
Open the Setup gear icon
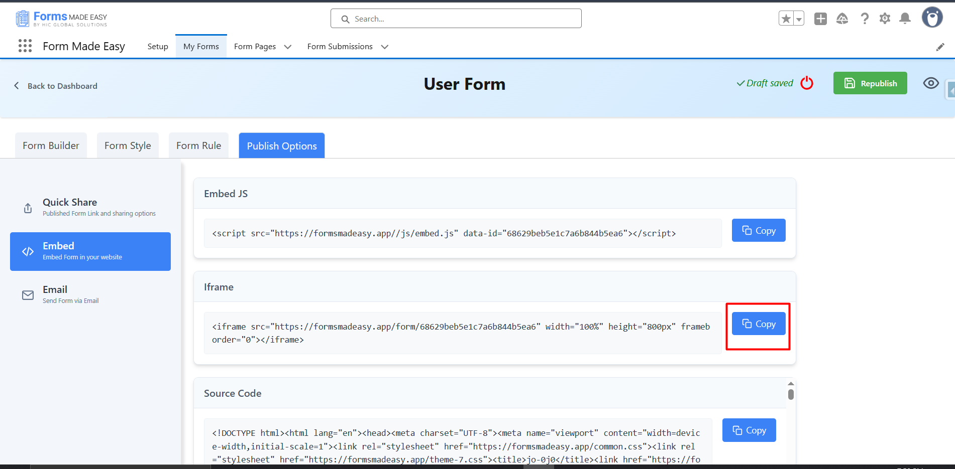[885, 19]
